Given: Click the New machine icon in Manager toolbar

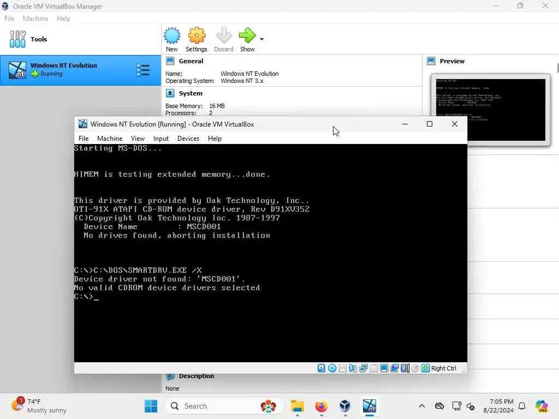Looking at the screenshot, I should [172, 35].
